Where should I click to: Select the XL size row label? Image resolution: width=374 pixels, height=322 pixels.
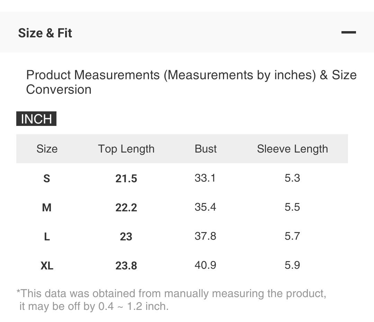tap(47, 266)
